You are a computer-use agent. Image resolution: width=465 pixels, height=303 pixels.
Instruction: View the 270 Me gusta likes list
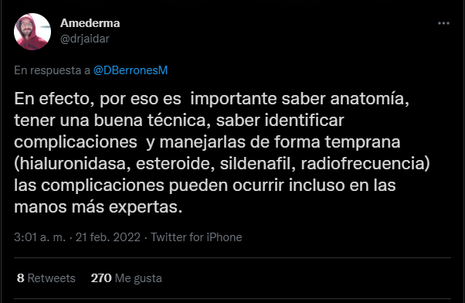click(127, 278)
